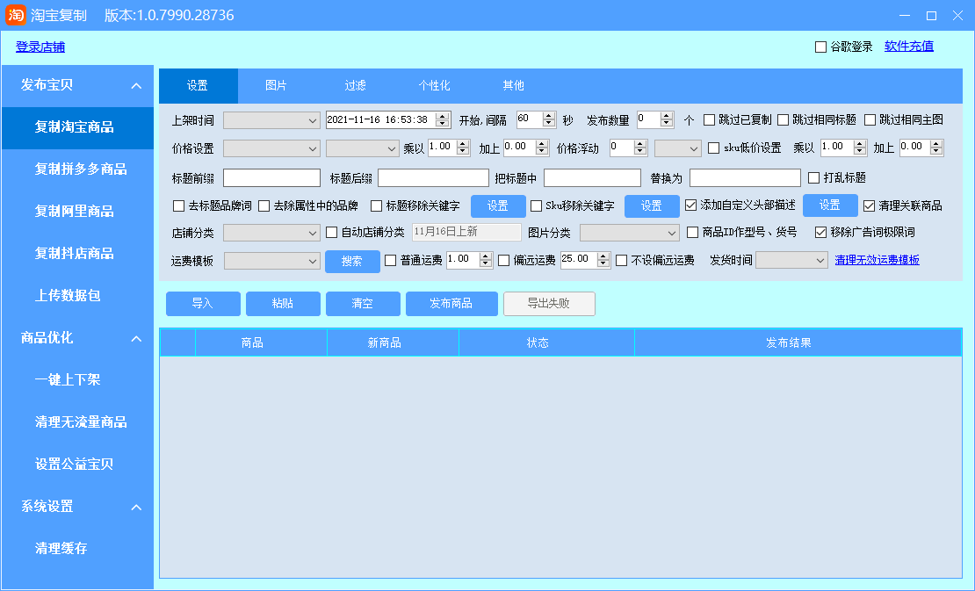This screenshot has width=975, height=591.
Task: Click the 粘贴 button
Action: tap(283, 304)
